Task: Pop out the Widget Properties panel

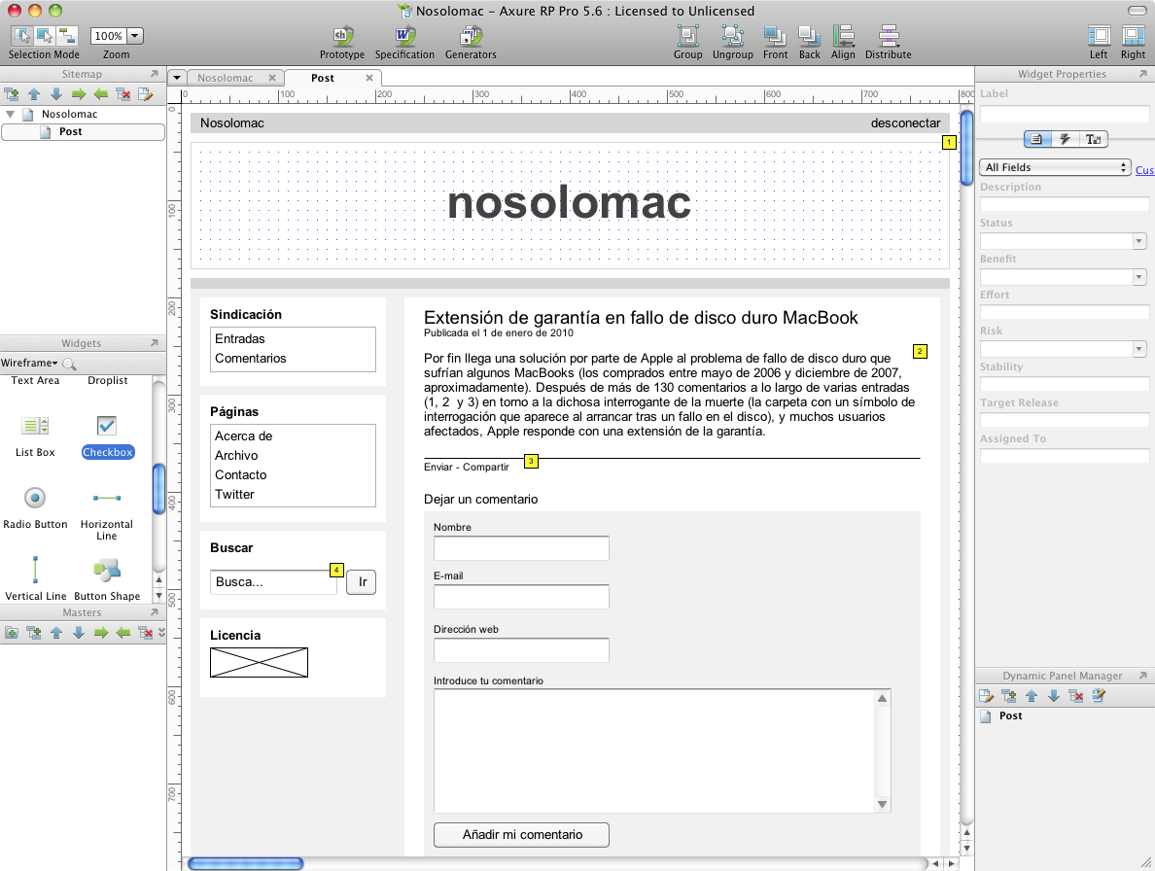Action: [1142, 74]
